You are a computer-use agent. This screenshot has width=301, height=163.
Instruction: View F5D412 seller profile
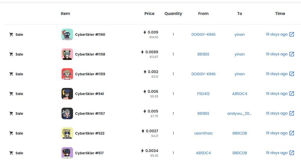(203, 94)
